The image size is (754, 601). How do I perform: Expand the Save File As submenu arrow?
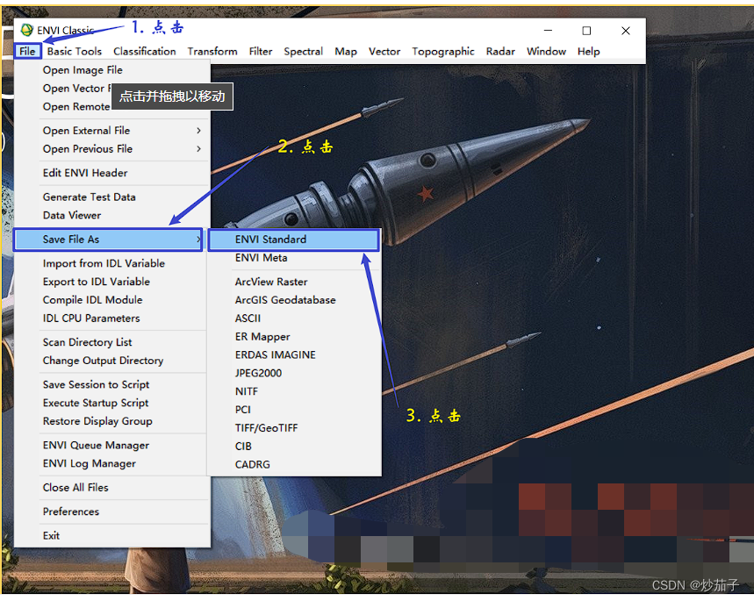click(198, 240)
